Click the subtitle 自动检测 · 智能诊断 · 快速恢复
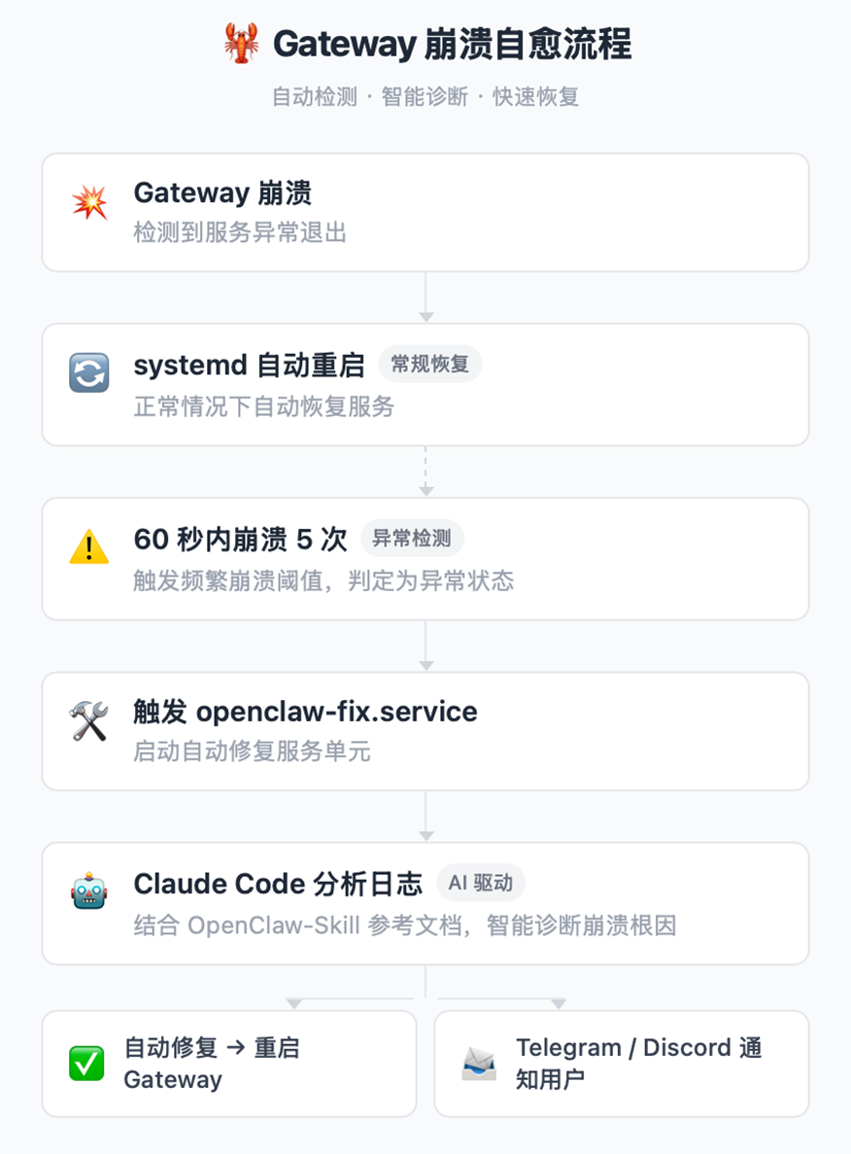 (425, 97)
